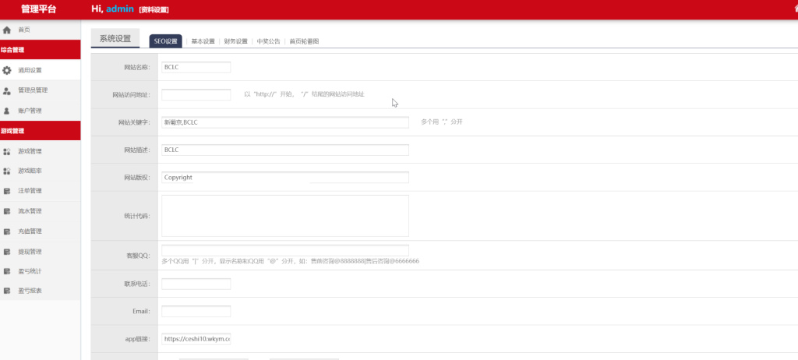
Task: Switch to the SEO设置 tab
Action: coord(165,41)
